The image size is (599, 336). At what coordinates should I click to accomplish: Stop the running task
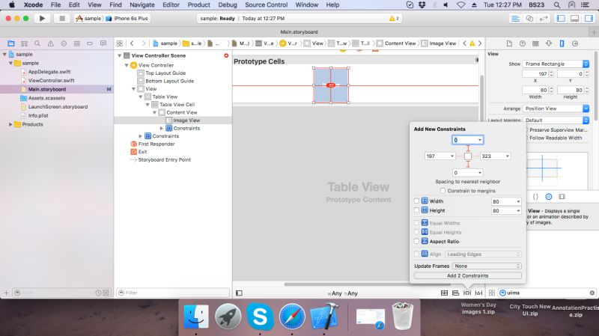[62, 18]
